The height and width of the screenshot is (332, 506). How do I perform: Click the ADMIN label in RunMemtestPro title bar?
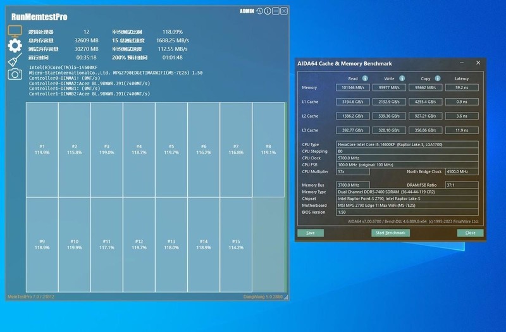(247, 11)
